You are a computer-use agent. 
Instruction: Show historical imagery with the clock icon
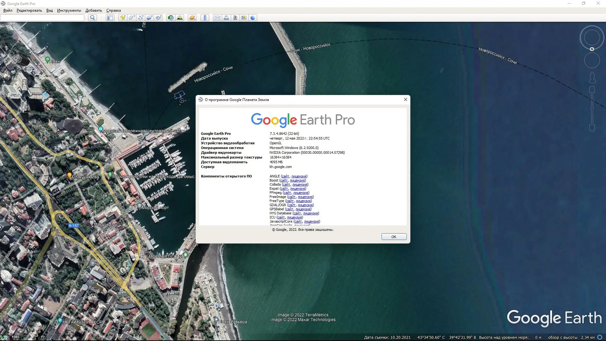170,18
